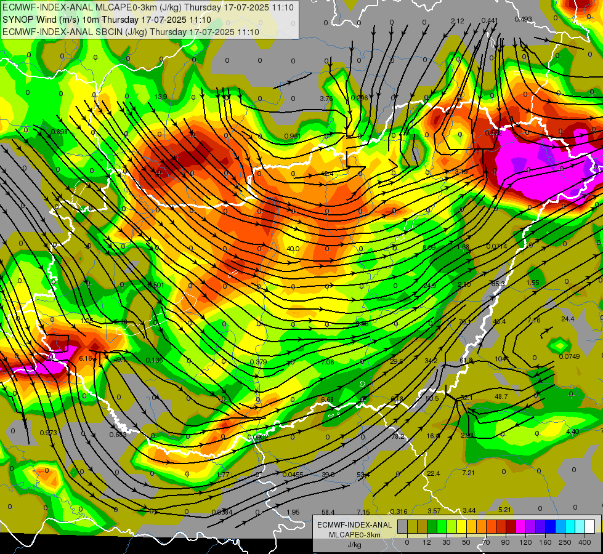Select the cyan legend swatch above 250
Image resolution: width=603 pixels, height=554 pixels.
coord(571,527)
